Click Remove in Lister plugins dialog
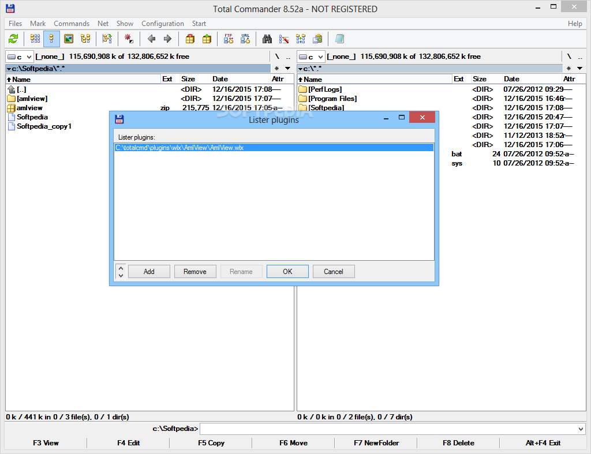Viewport: 591px width, 454px height. (195, 272)
